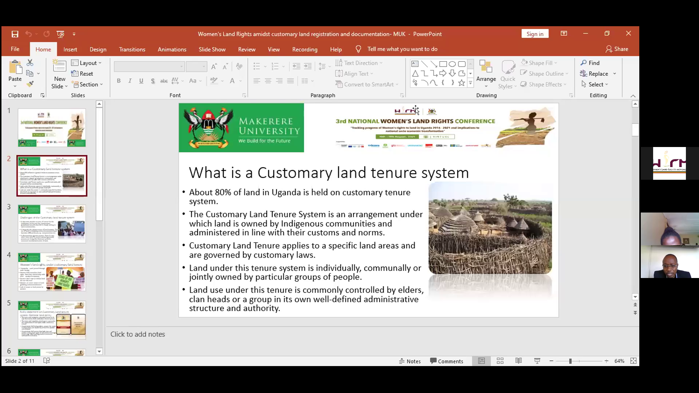The height and width of the screenshot is (393, 699).
Task: Switch to the Insert tab
Action: pyautogui.click(x=70, y=49)
